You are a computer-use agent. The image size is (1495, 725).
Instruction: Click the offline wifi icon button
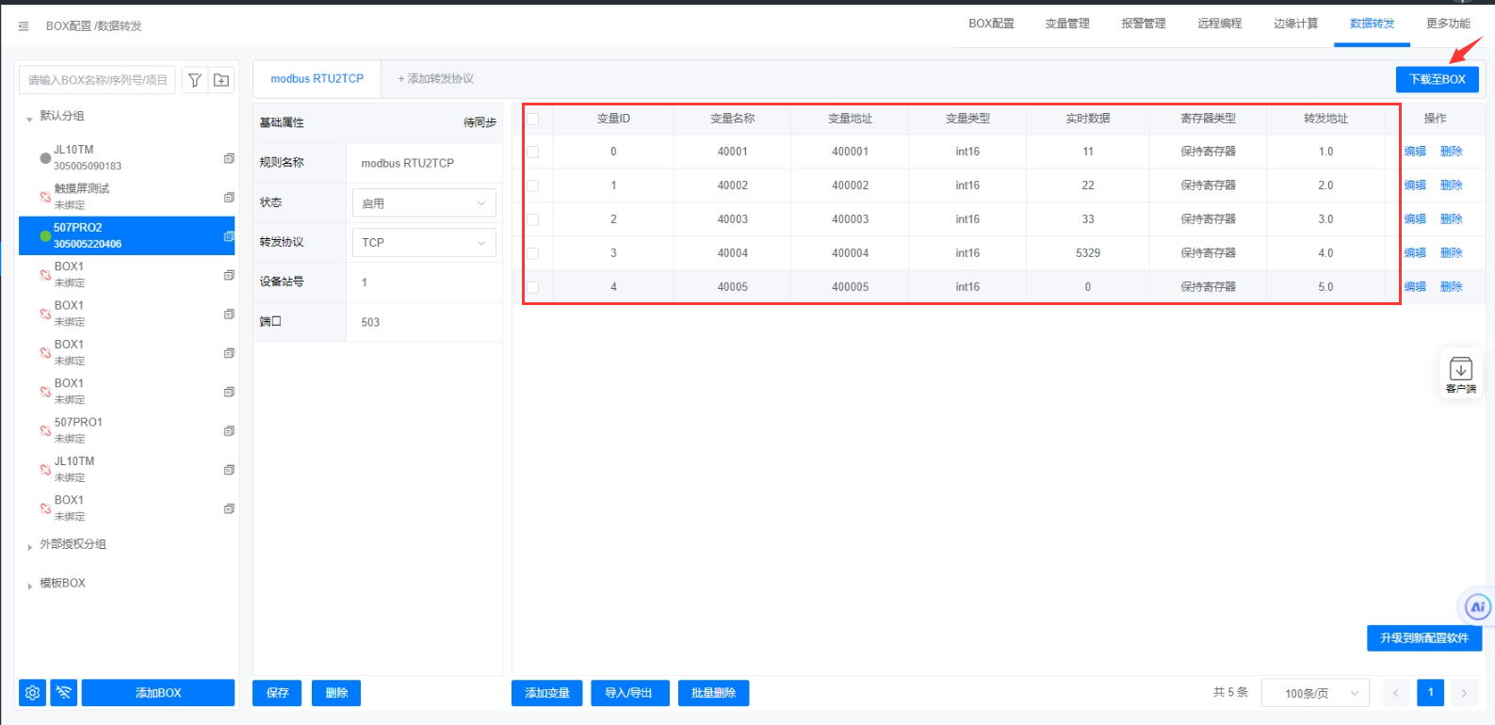[64, 693]
